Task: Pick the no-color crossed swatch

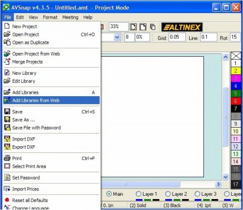Action: coord(236,56)
